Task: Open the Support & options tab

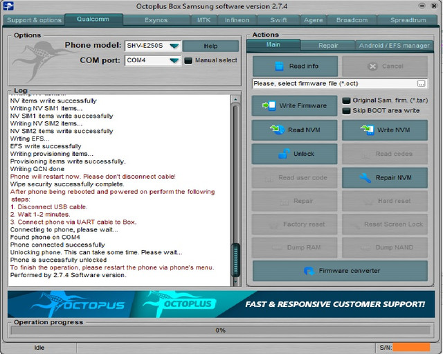Action: click(34, 20)
